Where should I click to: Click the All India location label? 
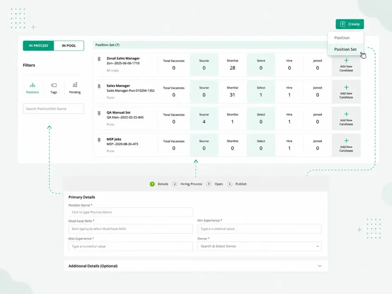pos(113,71)
